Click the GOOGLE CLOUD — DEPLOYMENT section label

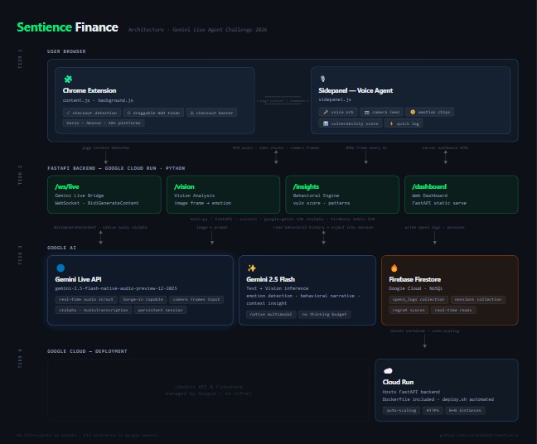click(87, 351)
